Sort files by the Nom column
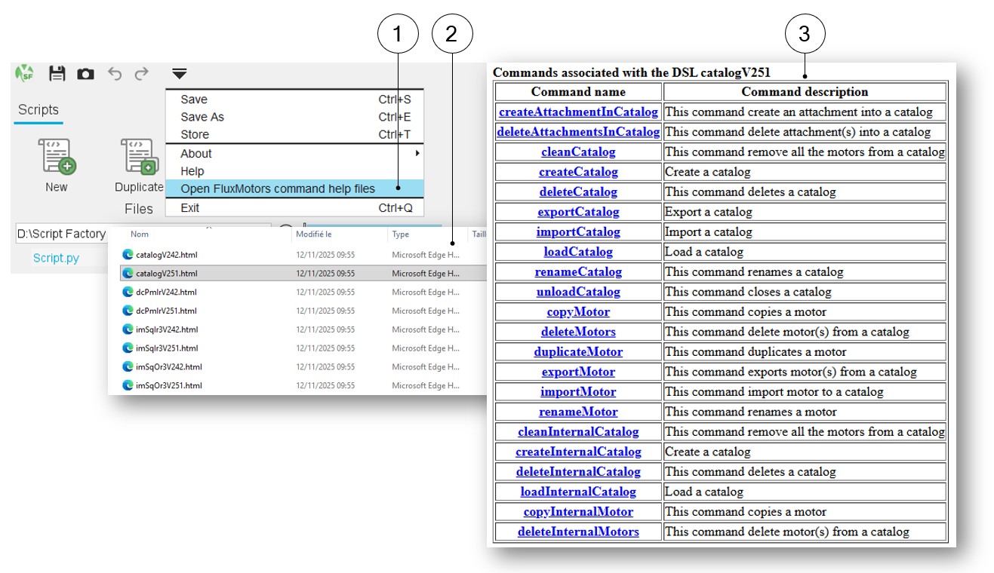 (140, 234)
